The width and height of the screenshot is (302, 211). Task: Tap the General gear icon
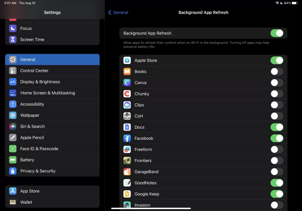(13, 60)
